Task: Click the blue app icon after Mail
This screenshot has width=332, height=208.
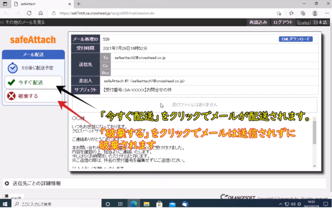Action: pos(185,204)
